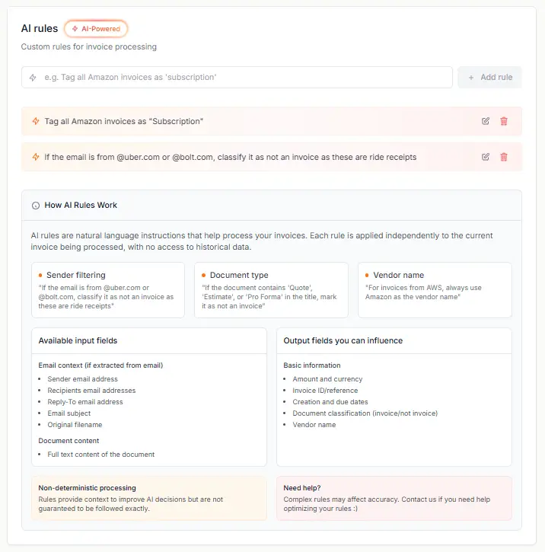Click the Available input fields heading
This screenshot has width=545, height=552.
[78, 340]
